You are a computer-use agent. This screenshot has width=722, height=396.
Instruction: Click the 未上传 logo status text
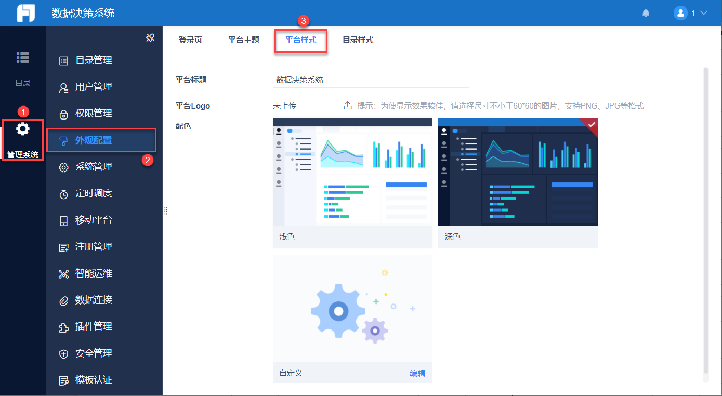[284, 106]
